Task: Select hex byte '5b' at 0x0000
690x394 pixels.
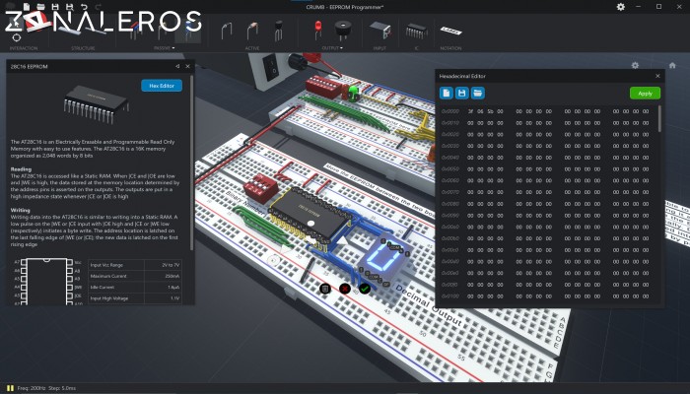Action: [490, 111]
